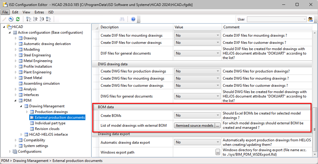Open the Create BOMs value dropdown
The height and width of the screenshot is (164, 318).
[197, 115]
